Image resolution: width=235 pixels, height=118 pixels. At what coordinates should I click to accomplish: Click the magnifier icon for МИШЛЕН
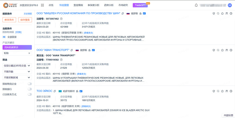[x=218, y=14]
